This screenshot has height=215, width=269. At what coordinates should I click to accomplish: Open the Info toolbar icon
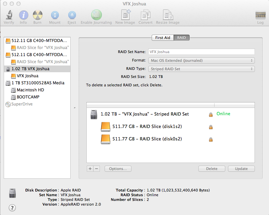(x=23, y=15)
